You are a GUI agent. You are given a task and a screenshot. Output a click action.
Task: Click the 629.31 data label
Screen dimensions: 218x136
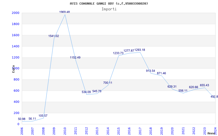[x=172, y=86]
